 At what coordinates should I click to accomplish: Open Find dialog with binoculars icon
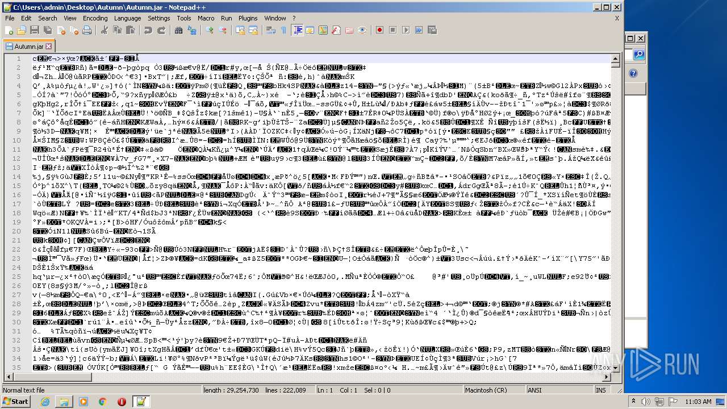pyautogui.click(x=178, y=30)
